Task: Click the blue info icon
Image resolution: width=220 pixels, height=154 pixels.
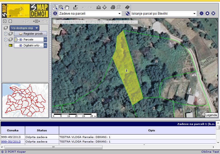Action: pos(55,13)
